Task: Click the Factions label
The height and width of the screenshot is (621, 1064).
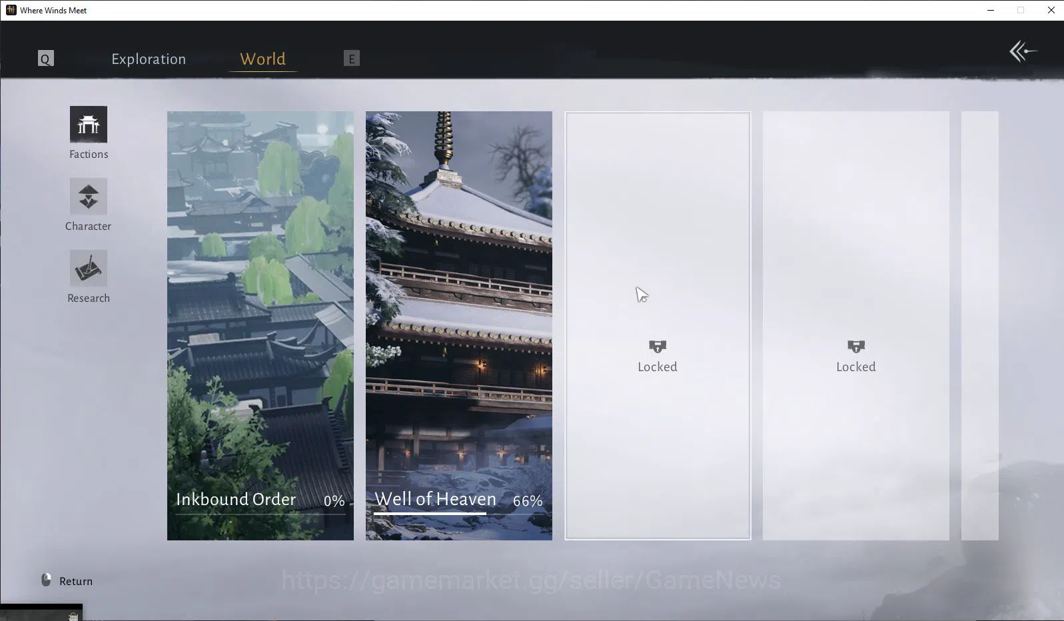Action: pos(89,154)
